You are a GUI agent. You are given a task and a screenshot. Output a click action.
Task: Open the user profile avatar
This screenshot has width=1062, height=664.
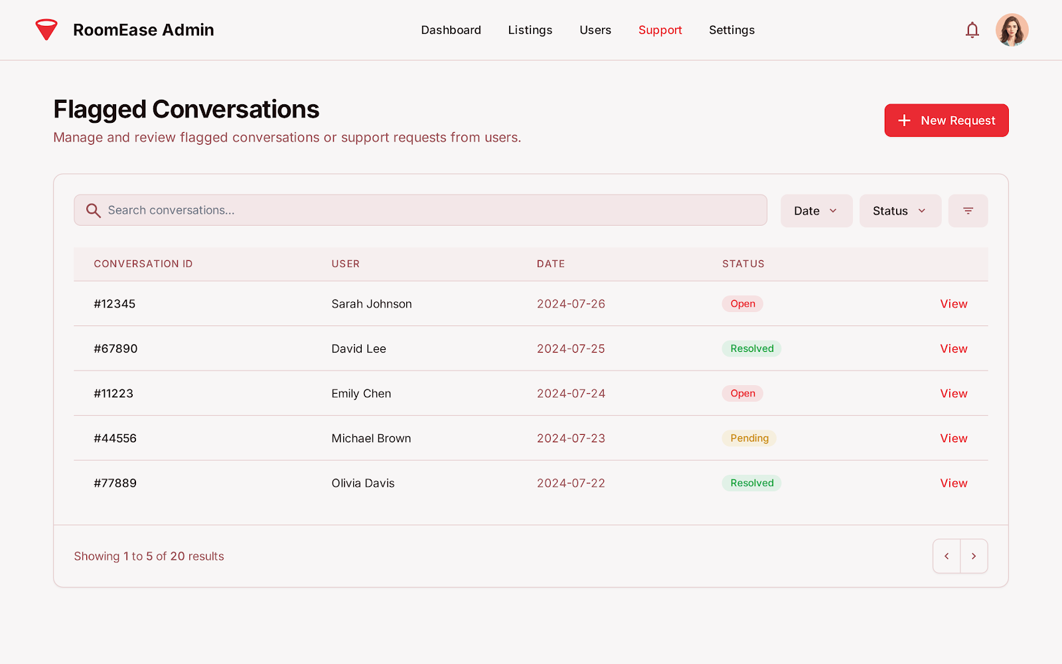1012,30
